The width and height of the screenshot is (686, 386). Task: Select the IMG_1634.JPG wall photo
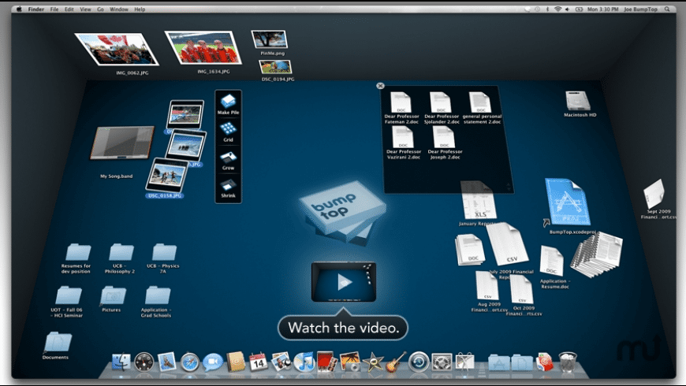point(203,47)
